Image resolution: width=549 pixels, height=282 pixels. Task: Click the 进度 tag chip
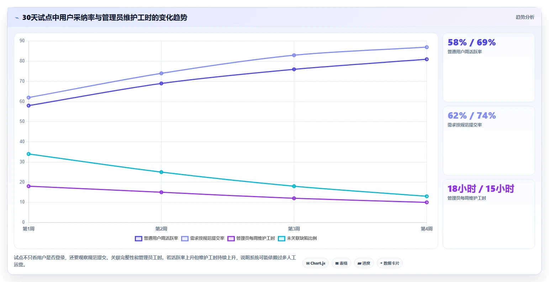(x=364, y=263)
